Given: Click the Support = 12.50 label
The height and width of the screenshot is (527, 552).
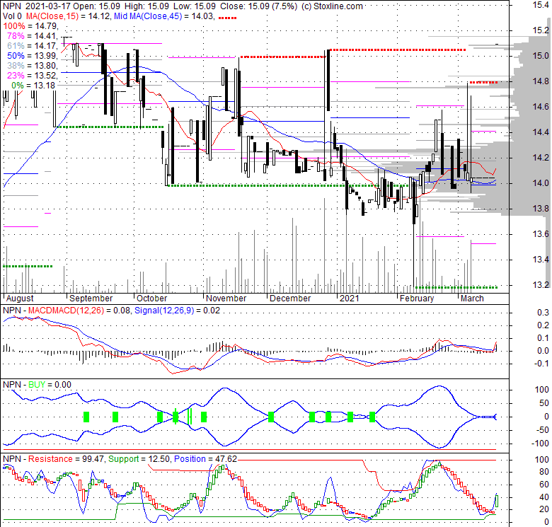Looking at the screenshot, I should (x=139, y=459).
